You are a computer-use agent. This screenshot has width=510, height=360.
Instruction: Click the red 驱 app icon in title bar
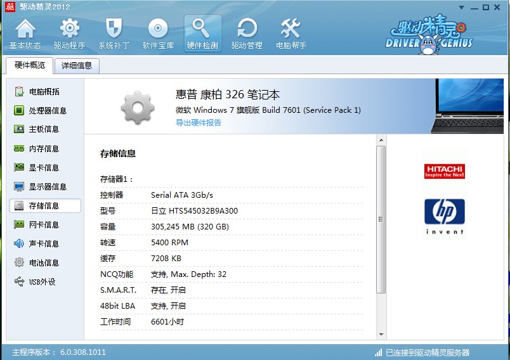tap(10, 6)
